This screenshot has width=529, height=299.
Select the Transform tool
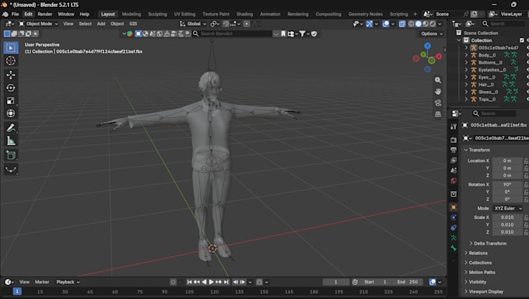(11, 113)
